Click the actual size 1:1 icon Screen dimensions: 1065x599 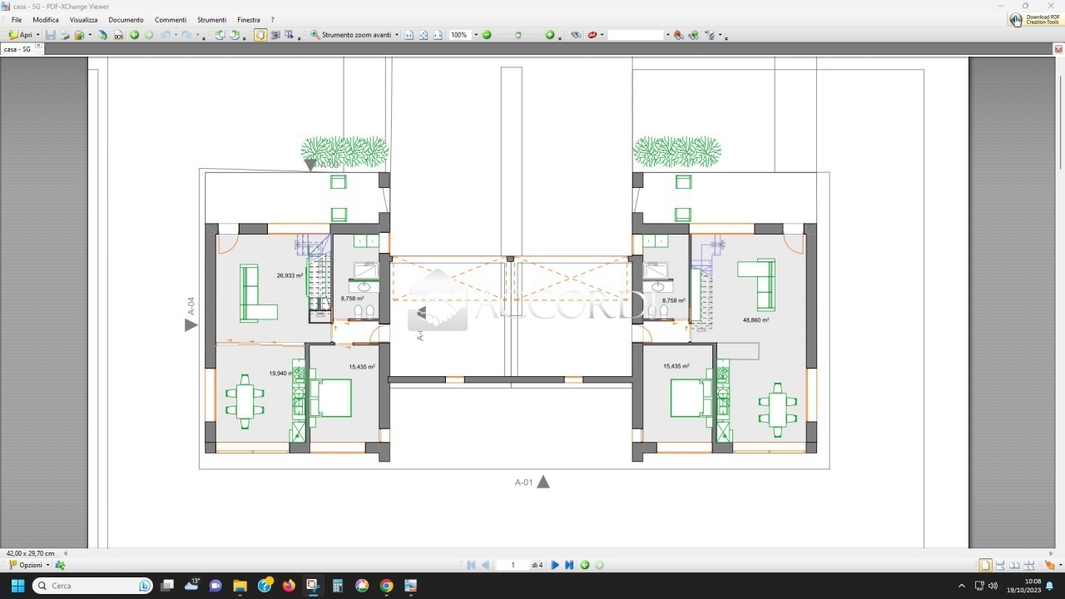tap(409, 35)
